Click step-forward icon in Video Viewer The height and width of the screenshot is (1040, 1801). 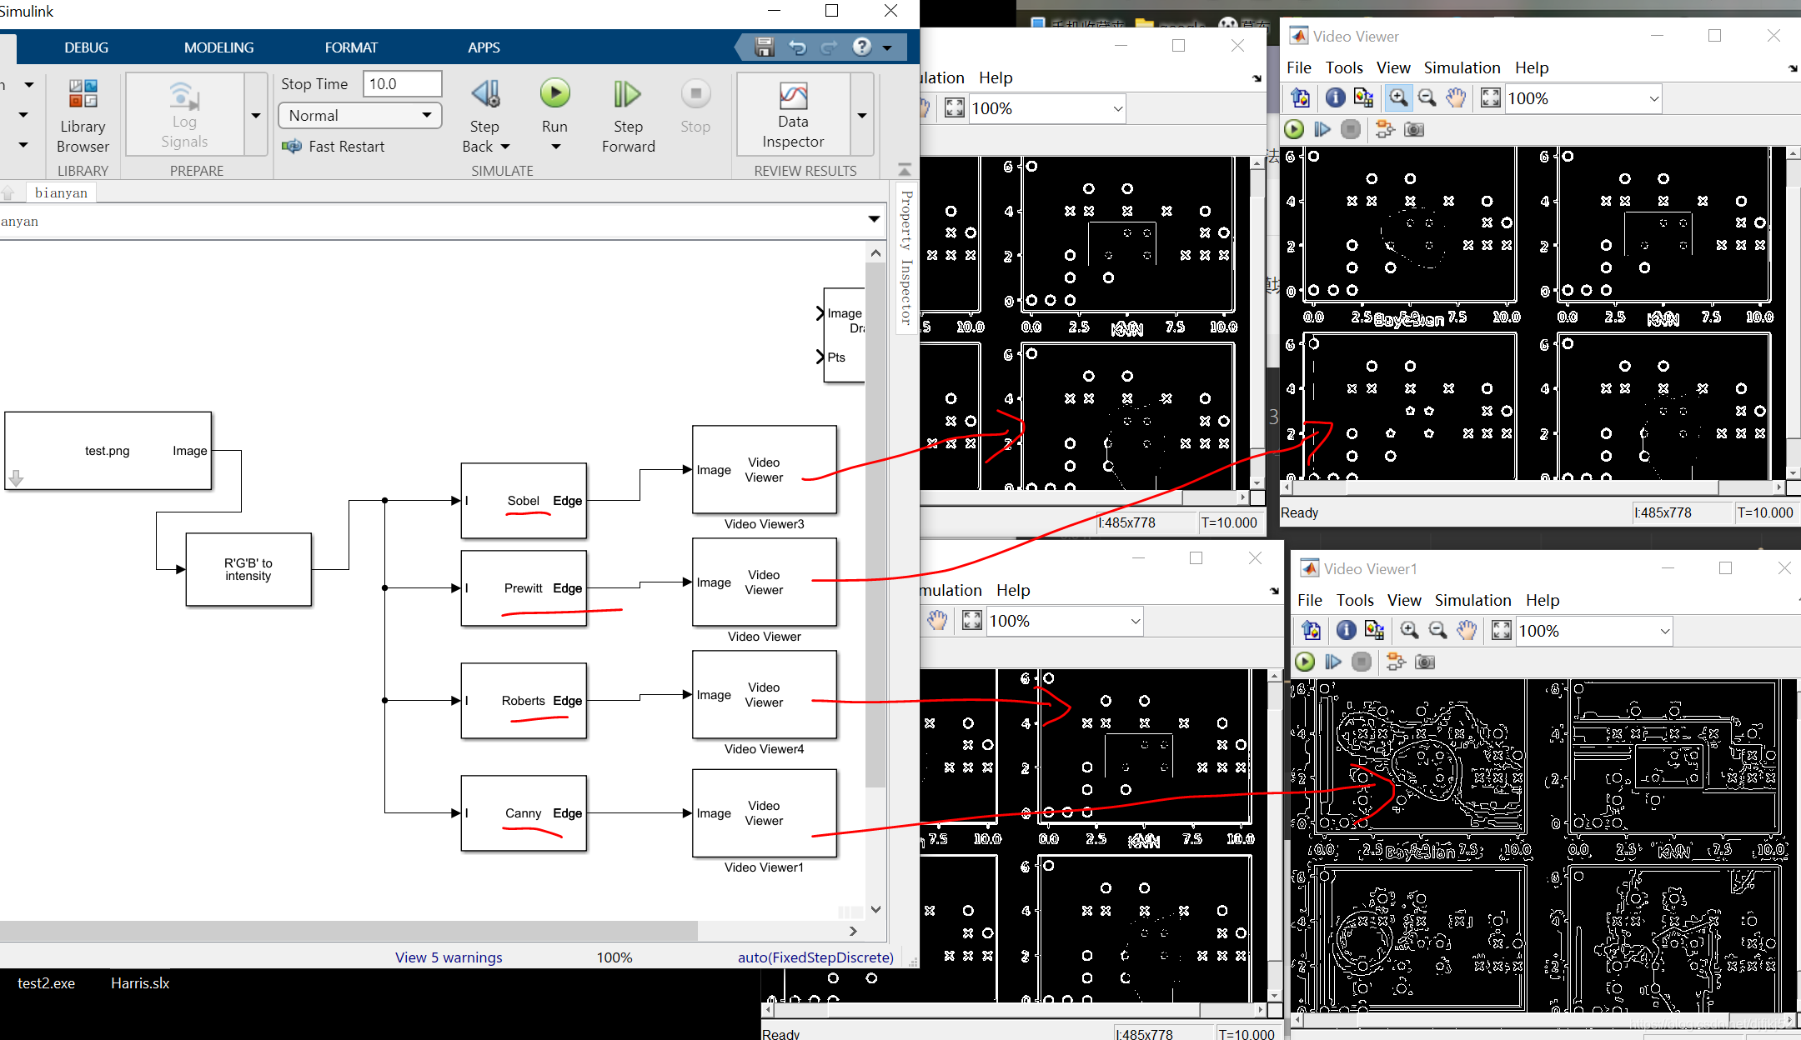click(x=1322, y=129)
